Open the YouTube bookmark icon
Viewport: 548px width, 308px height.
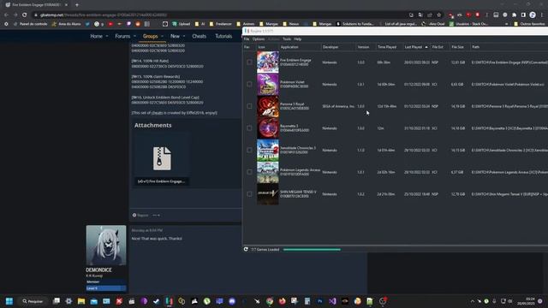(x=110, y=24)
